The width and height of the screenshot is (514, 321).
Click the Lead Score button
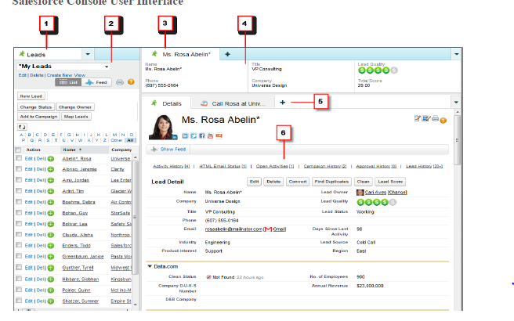(x=390, y=182)
